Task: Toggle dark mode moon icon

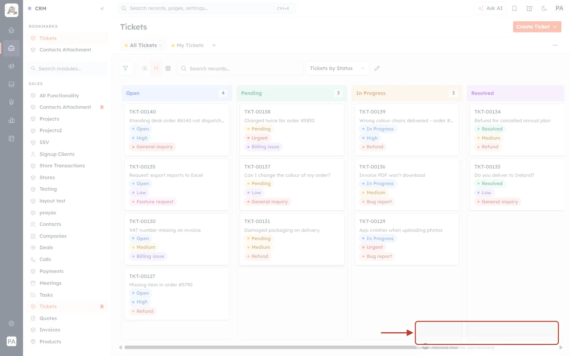Action: 544,8
